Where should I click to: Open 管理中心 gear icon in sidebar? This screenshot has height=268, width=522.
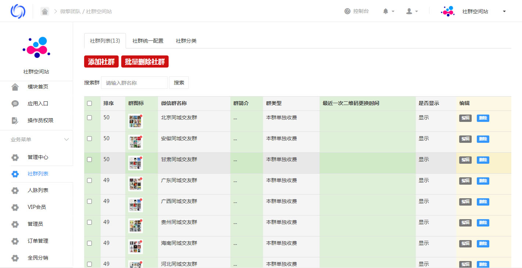tap(15, 157)
